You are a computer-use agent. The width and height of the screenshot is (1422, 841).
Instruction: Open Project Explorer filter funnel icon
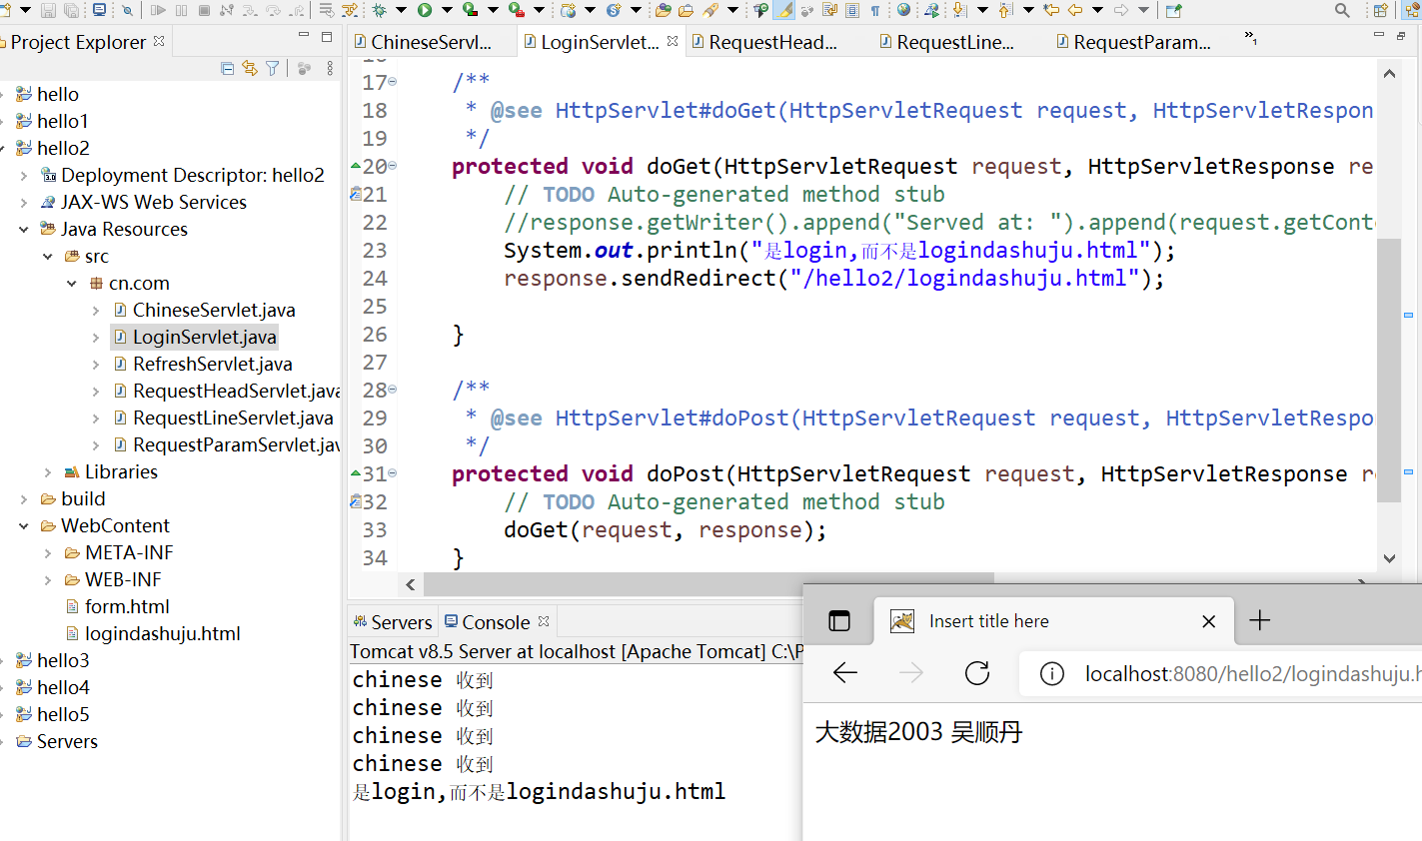point(272,68)
